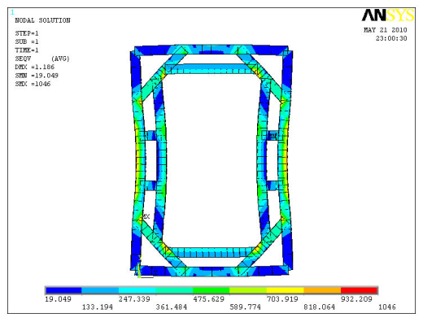The image size is (423, 322).
Task: Click the 23:00:30 timestamp text
Action: coord(391,38)
